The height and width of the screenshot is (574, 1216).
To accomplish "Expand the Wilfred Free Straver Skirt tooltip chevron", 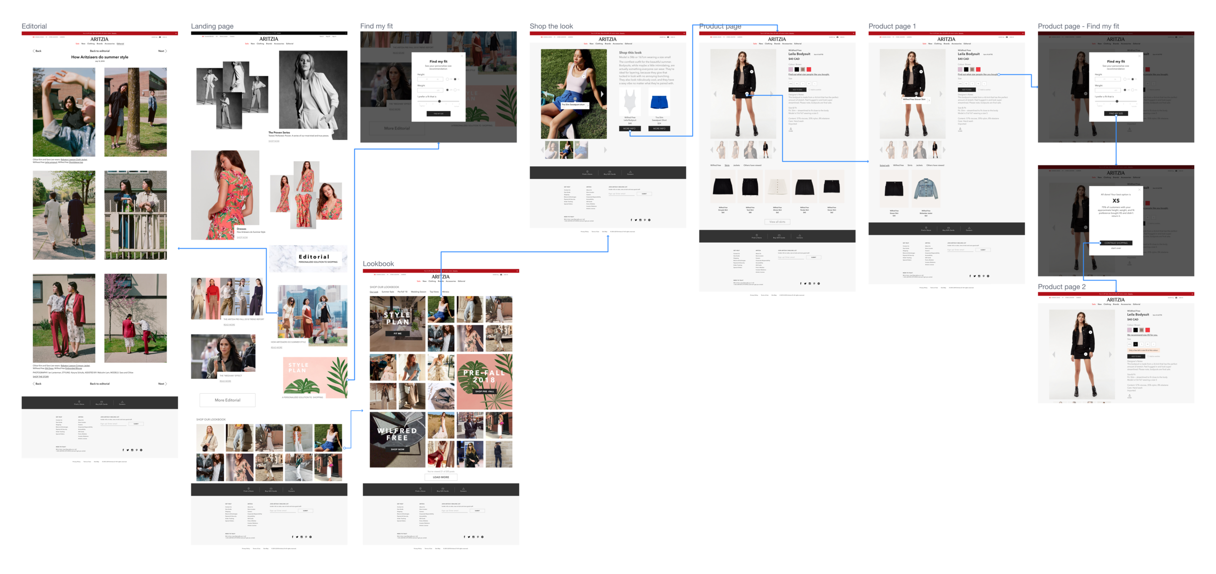I will coord(929,100).
